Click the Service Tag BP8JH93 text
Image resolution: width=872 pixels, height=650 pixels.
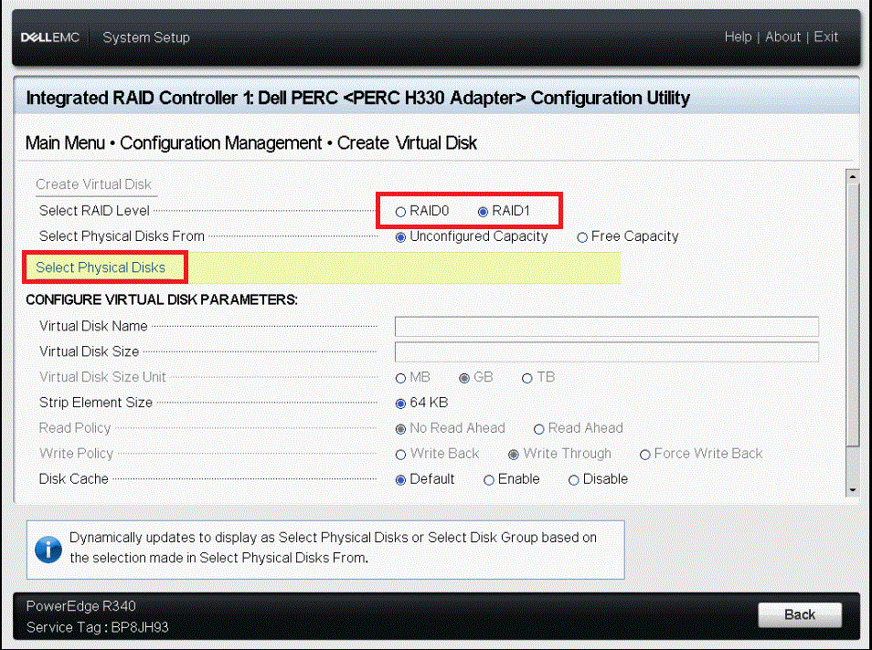click(97, 627)
